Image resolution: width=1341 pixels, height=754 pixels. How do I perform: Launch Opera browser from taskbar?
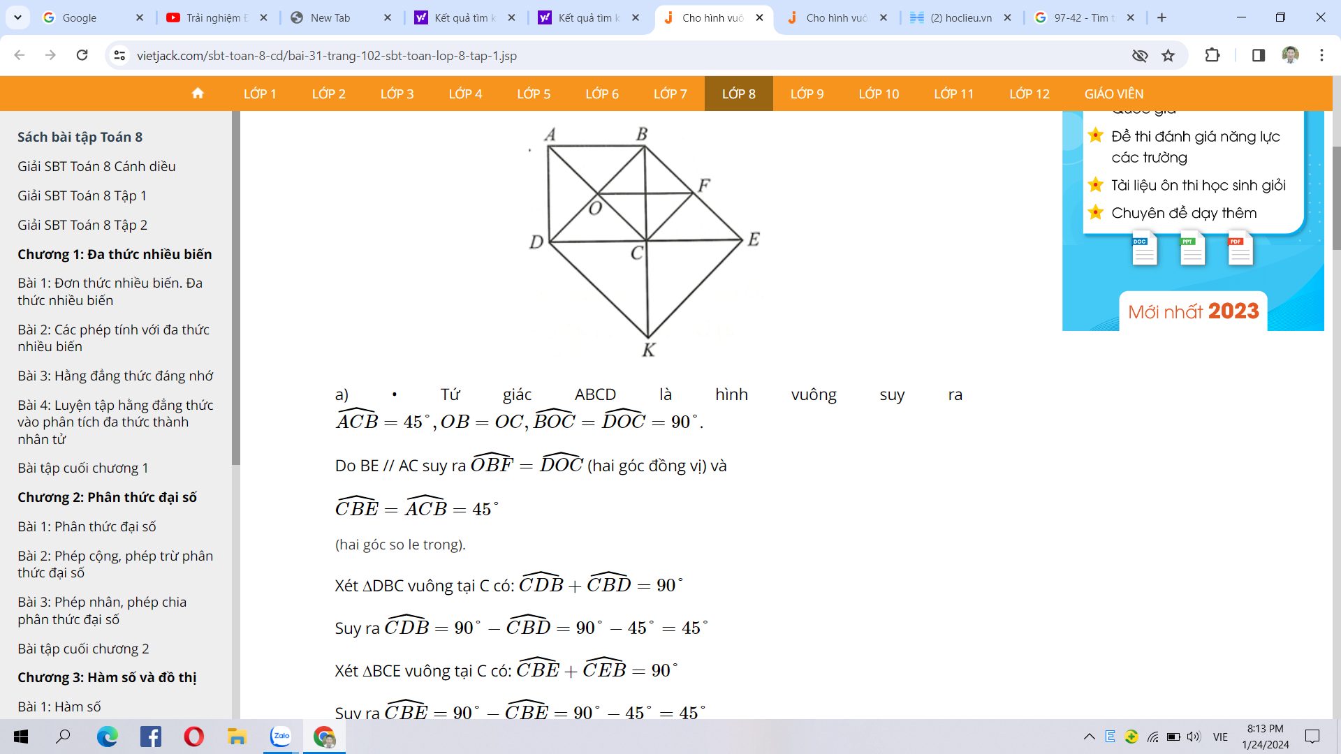coord(193,736)
